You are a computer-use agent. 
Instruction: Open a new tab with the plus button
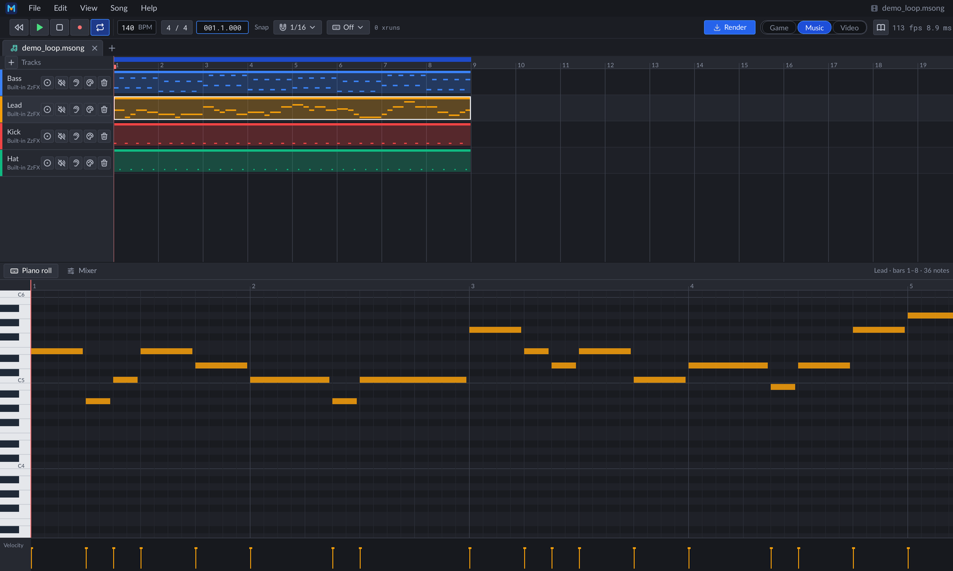[x=112, y=48]
